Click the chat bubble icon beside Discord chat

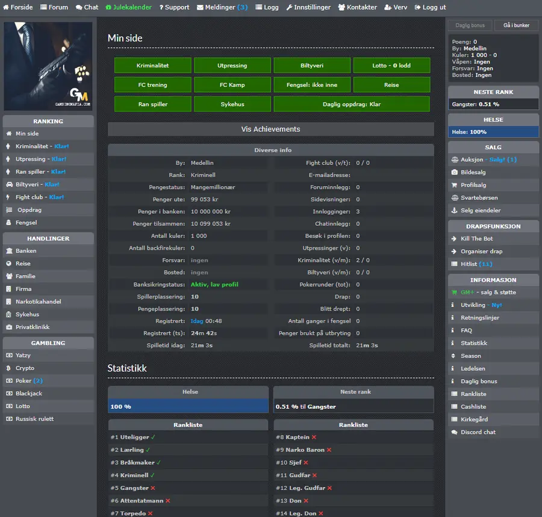click(x=455, y=432)
